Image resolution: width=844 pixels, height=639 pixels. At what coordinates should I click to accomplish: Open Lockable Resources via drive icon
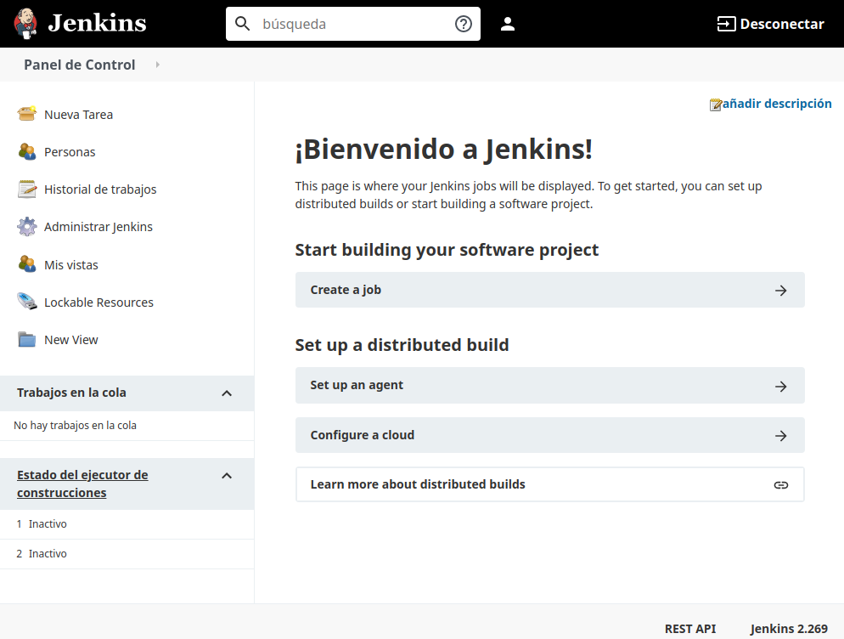point(27,302)
